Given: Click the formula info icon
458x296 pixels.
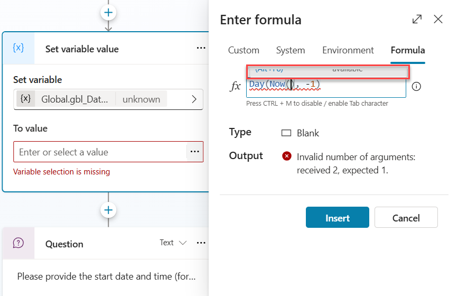Looking at the screenshot, I should click(416, 87).
